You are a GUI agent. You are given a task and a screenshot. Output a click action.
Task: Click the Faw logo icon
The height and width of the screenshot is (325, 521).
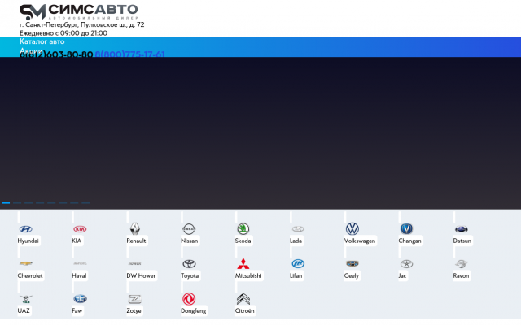point(80,298)
